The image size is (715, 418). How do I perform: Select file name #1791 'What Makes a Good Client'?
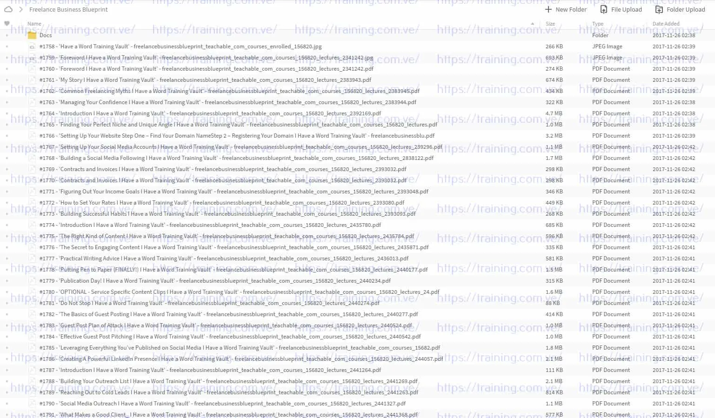point(228,415)
